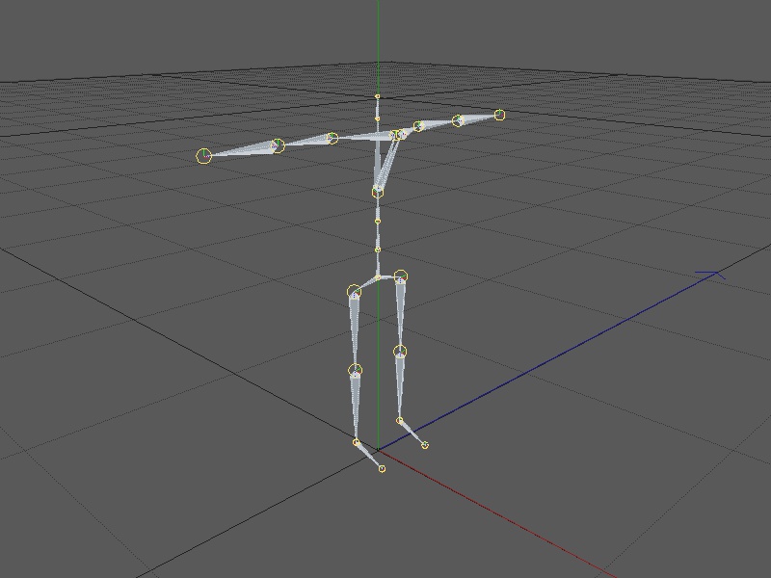Select the knee joint of the viewer's-right leg
Viewport: 771px width, 578px height.
point(400,352)
